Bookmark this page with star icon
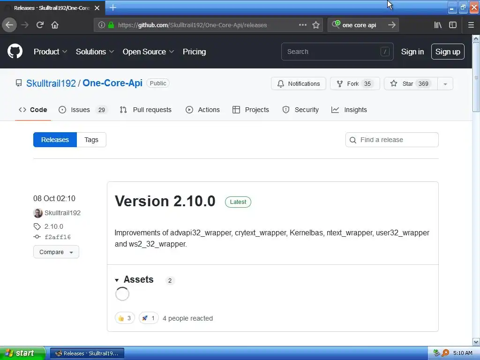The height and width of the screenshot is (360, 480). tap(316, 25)
